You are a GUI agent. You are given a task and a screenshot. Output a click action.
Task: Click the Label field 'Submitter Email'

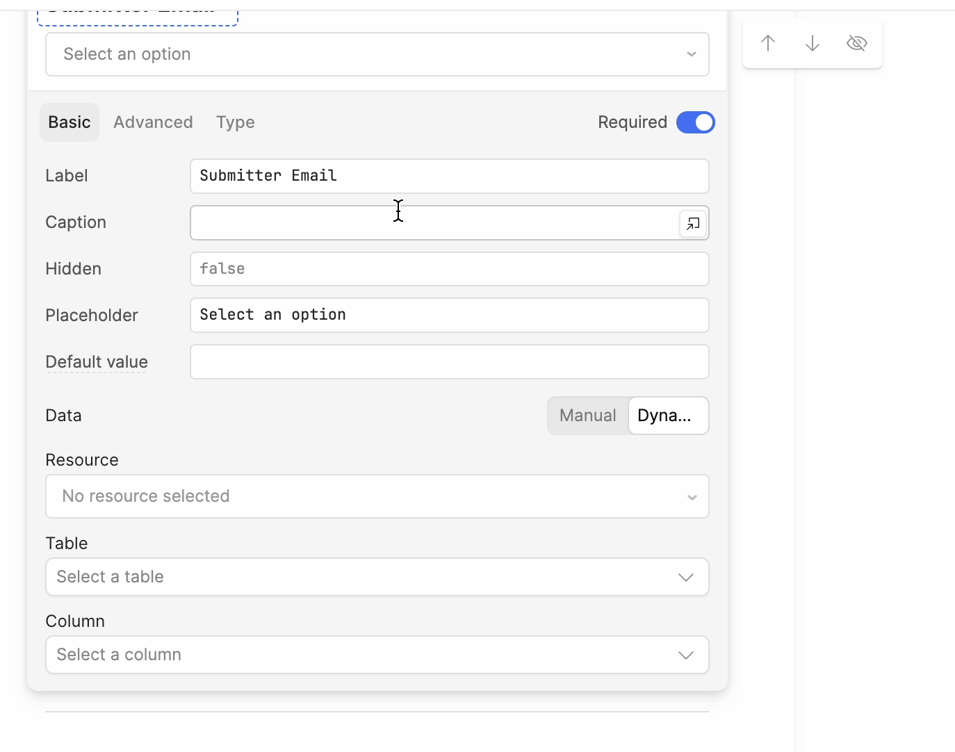tap(450, 176)
